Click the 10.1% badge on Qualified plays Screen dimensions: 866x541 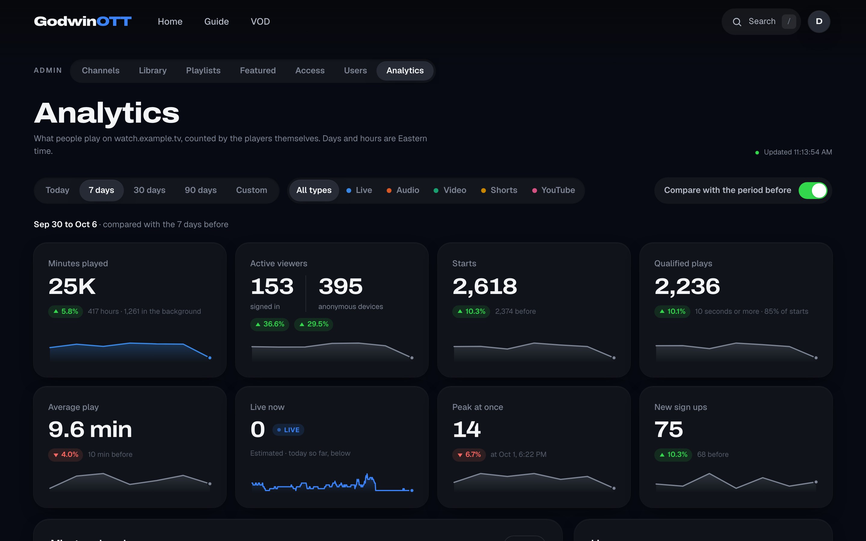coord(672,311)
